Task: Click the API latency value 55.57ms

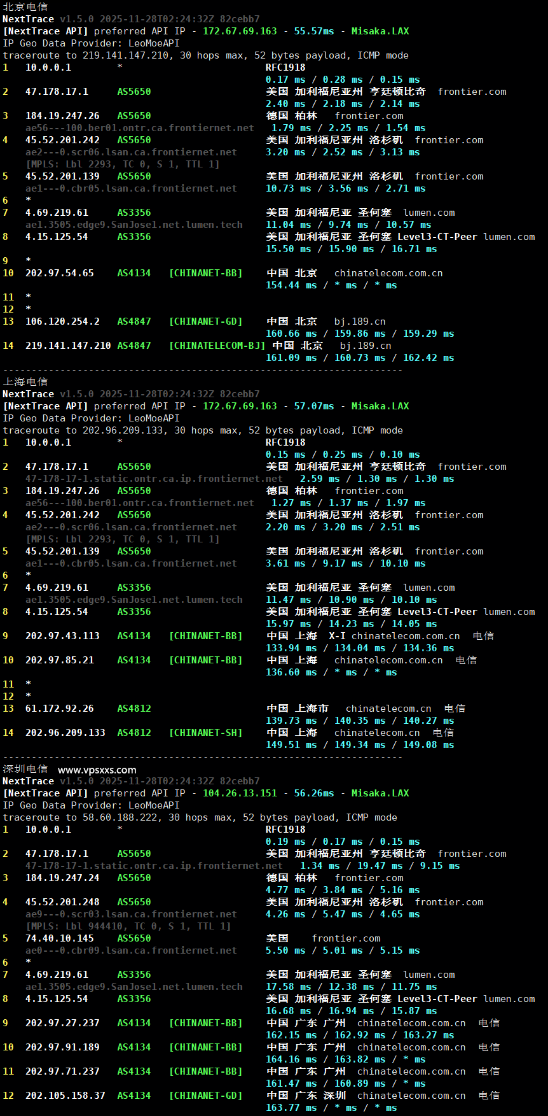Action: tap(314, 31)
